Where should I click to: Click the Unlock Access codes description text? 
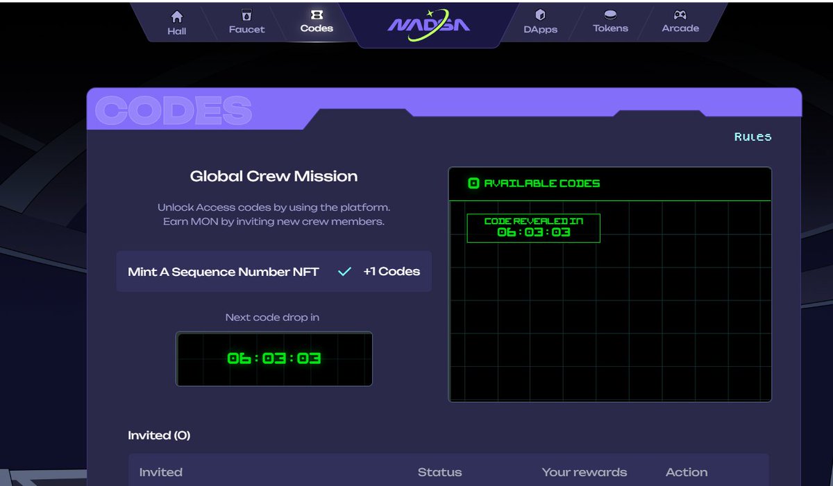pyautogui.click(x=274, y=207)
